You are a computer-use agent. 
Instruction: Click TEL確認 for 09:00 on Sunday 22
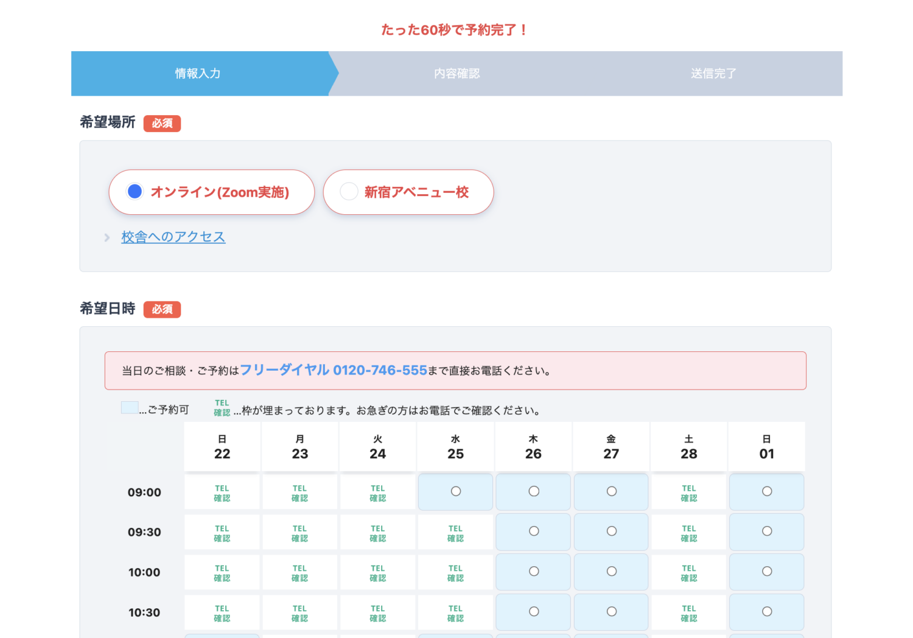coord(222,492)
